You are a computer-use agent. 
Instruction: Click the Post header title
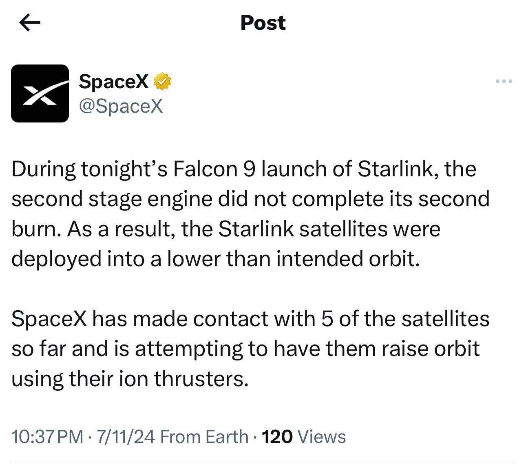click(263, 23)
